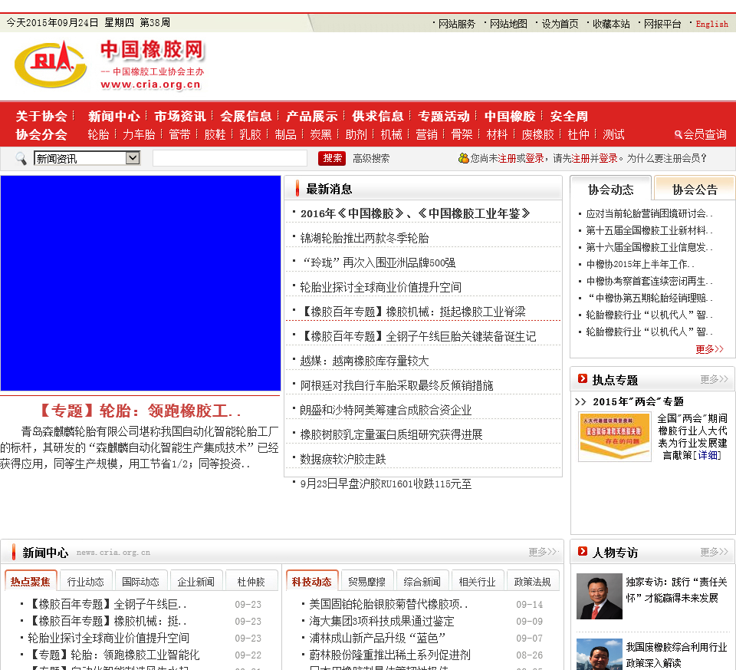
Task: Open 海大集团3项科技成果通过鉴定 article
Action: [x=382, y=621]
